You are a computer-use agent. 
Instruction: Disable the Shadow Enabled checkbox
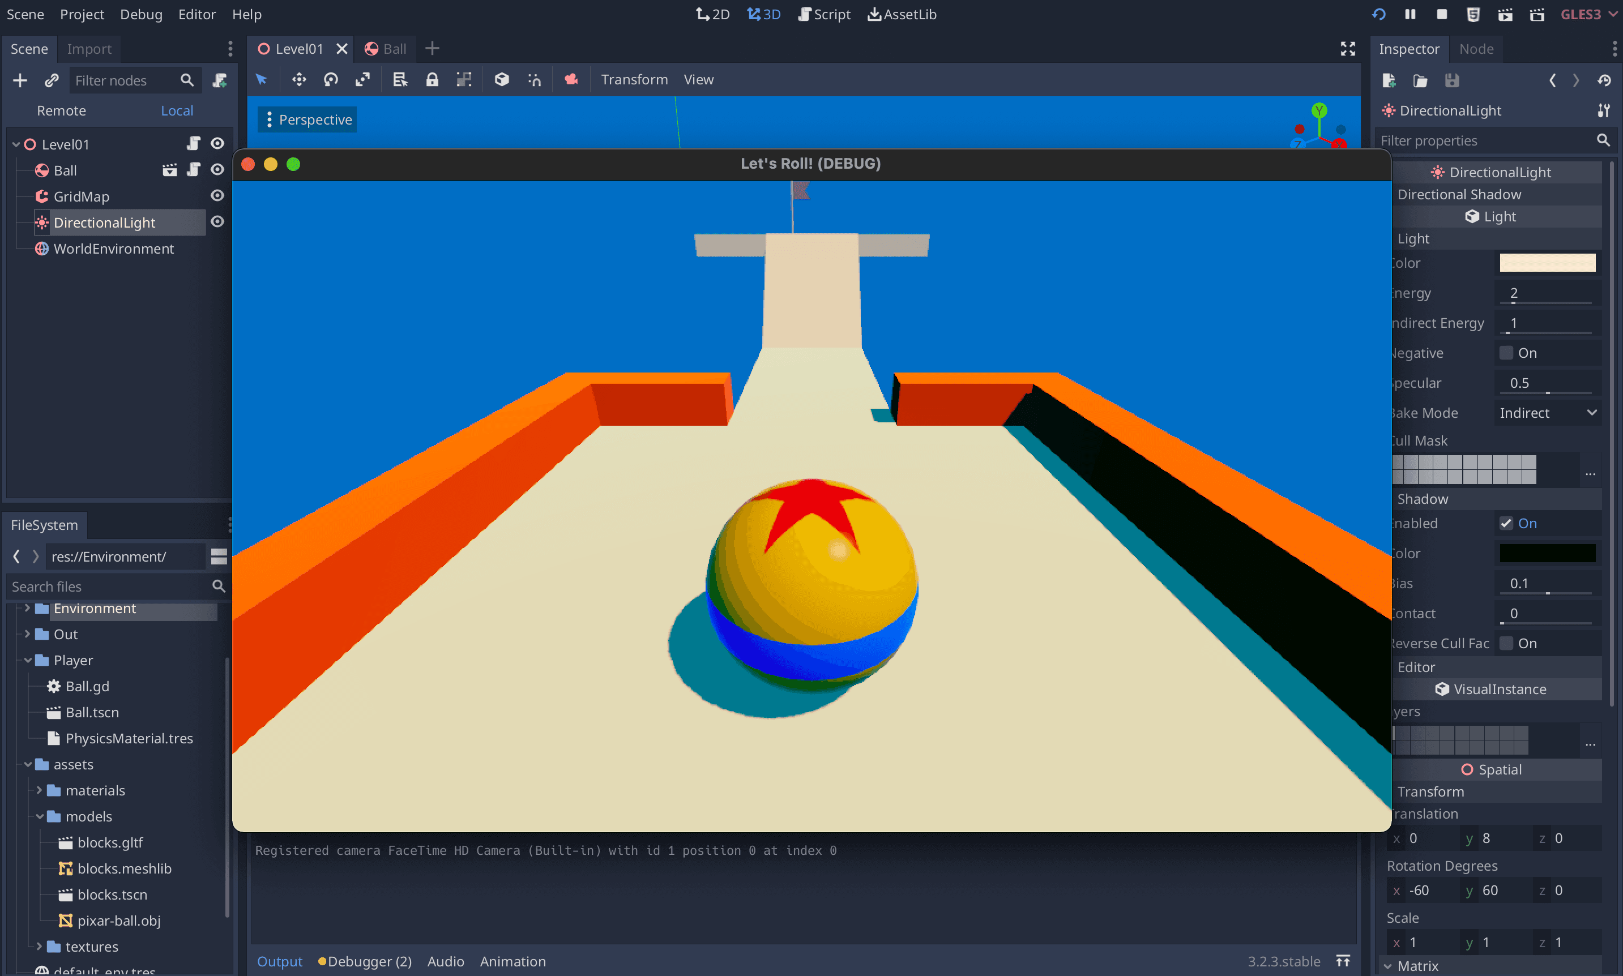click(1506, 524)
